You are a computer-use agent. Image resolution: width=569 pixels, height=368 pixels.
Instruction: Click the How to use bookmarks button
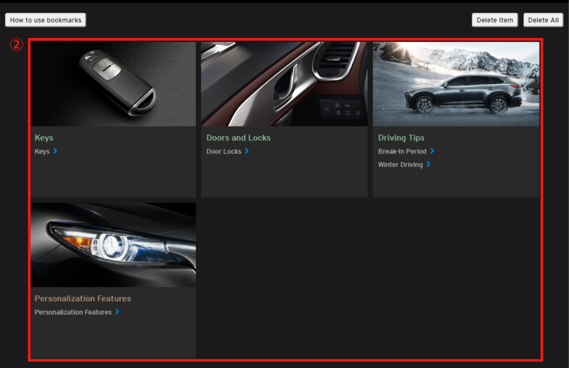46,20
